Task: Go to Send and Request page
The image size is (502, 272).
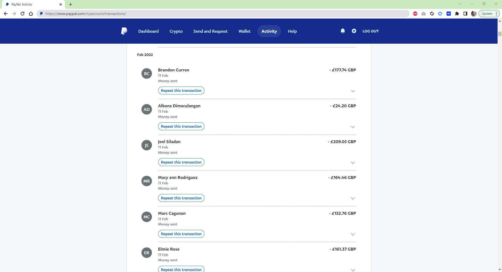Action: click(x=210, y=31)
